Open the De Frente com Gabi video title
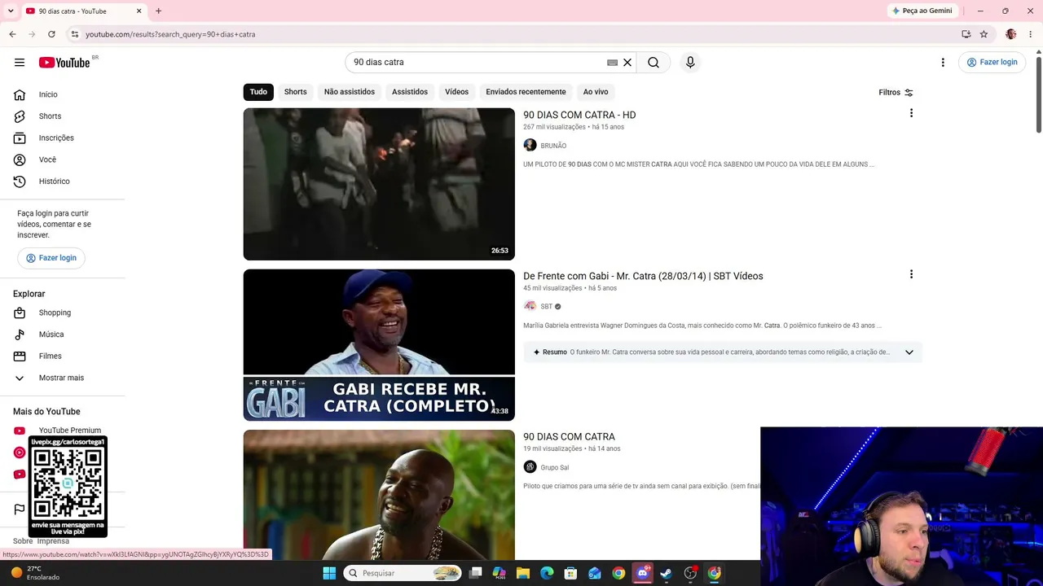The width and height of the screenshot is (1043, 586). [x=643, y=276]
